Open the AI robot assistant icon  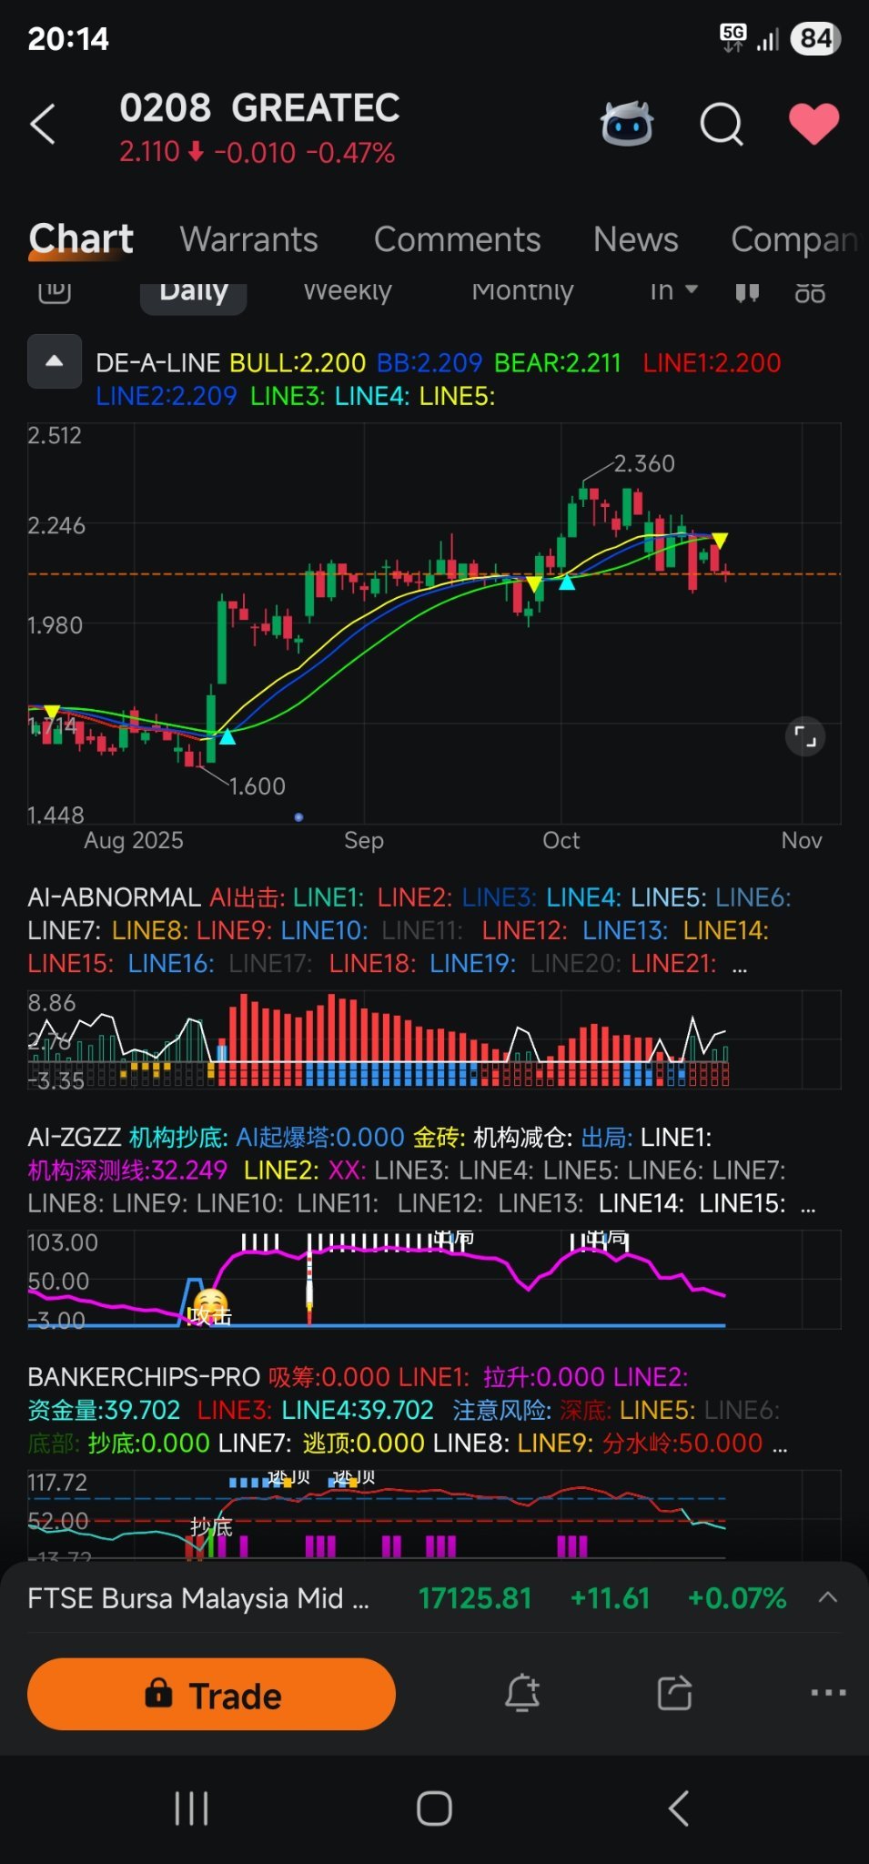(627, 124)
